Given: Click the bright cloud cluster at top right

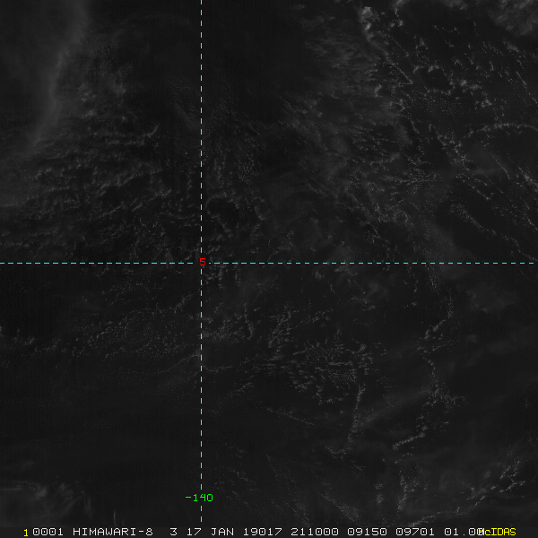Looking at the screenshot, I should tap(369, 19).
